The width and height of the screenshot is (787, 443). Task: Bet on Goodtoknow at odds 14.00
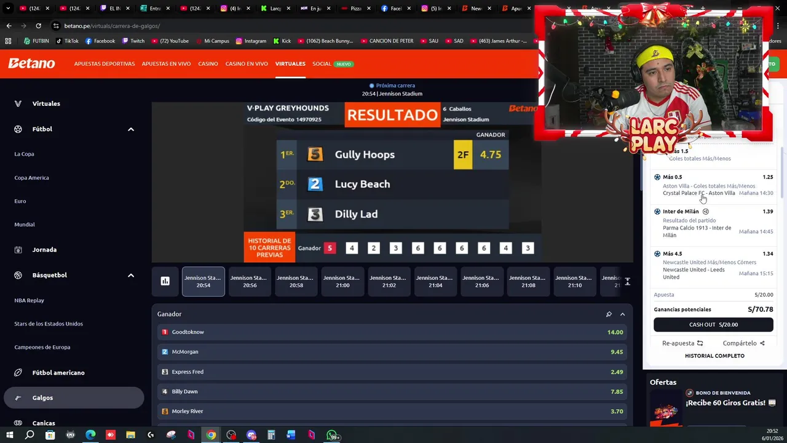(392, 332)
